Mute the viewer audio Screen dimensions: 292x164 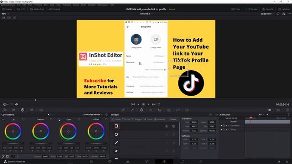click(16, 104)
